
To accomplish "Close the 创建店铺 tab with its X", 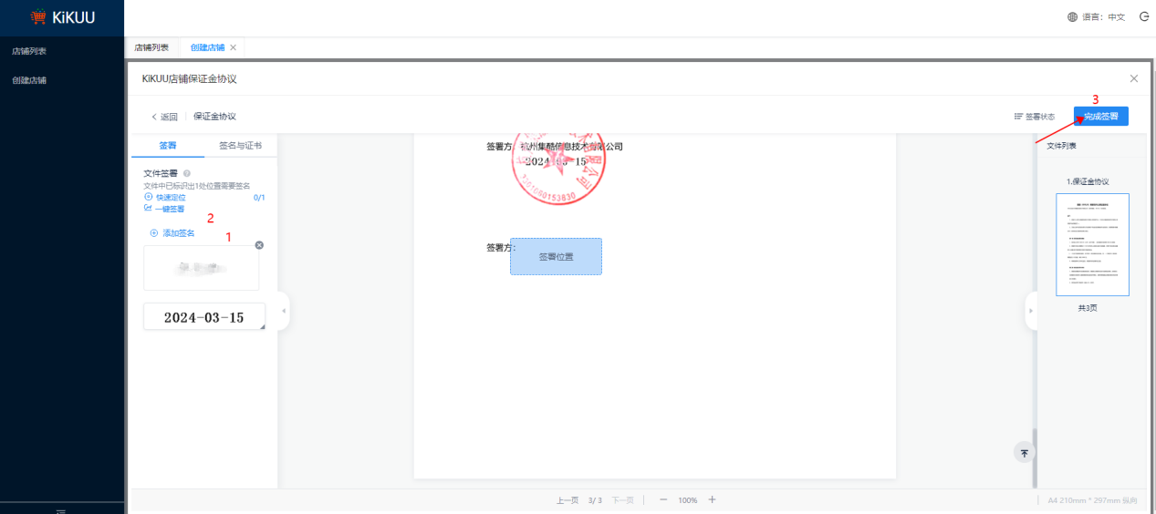I will [x=234, y=47].
